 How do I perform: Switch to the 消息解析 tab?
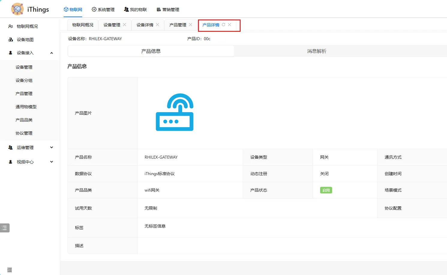(316, 51)
